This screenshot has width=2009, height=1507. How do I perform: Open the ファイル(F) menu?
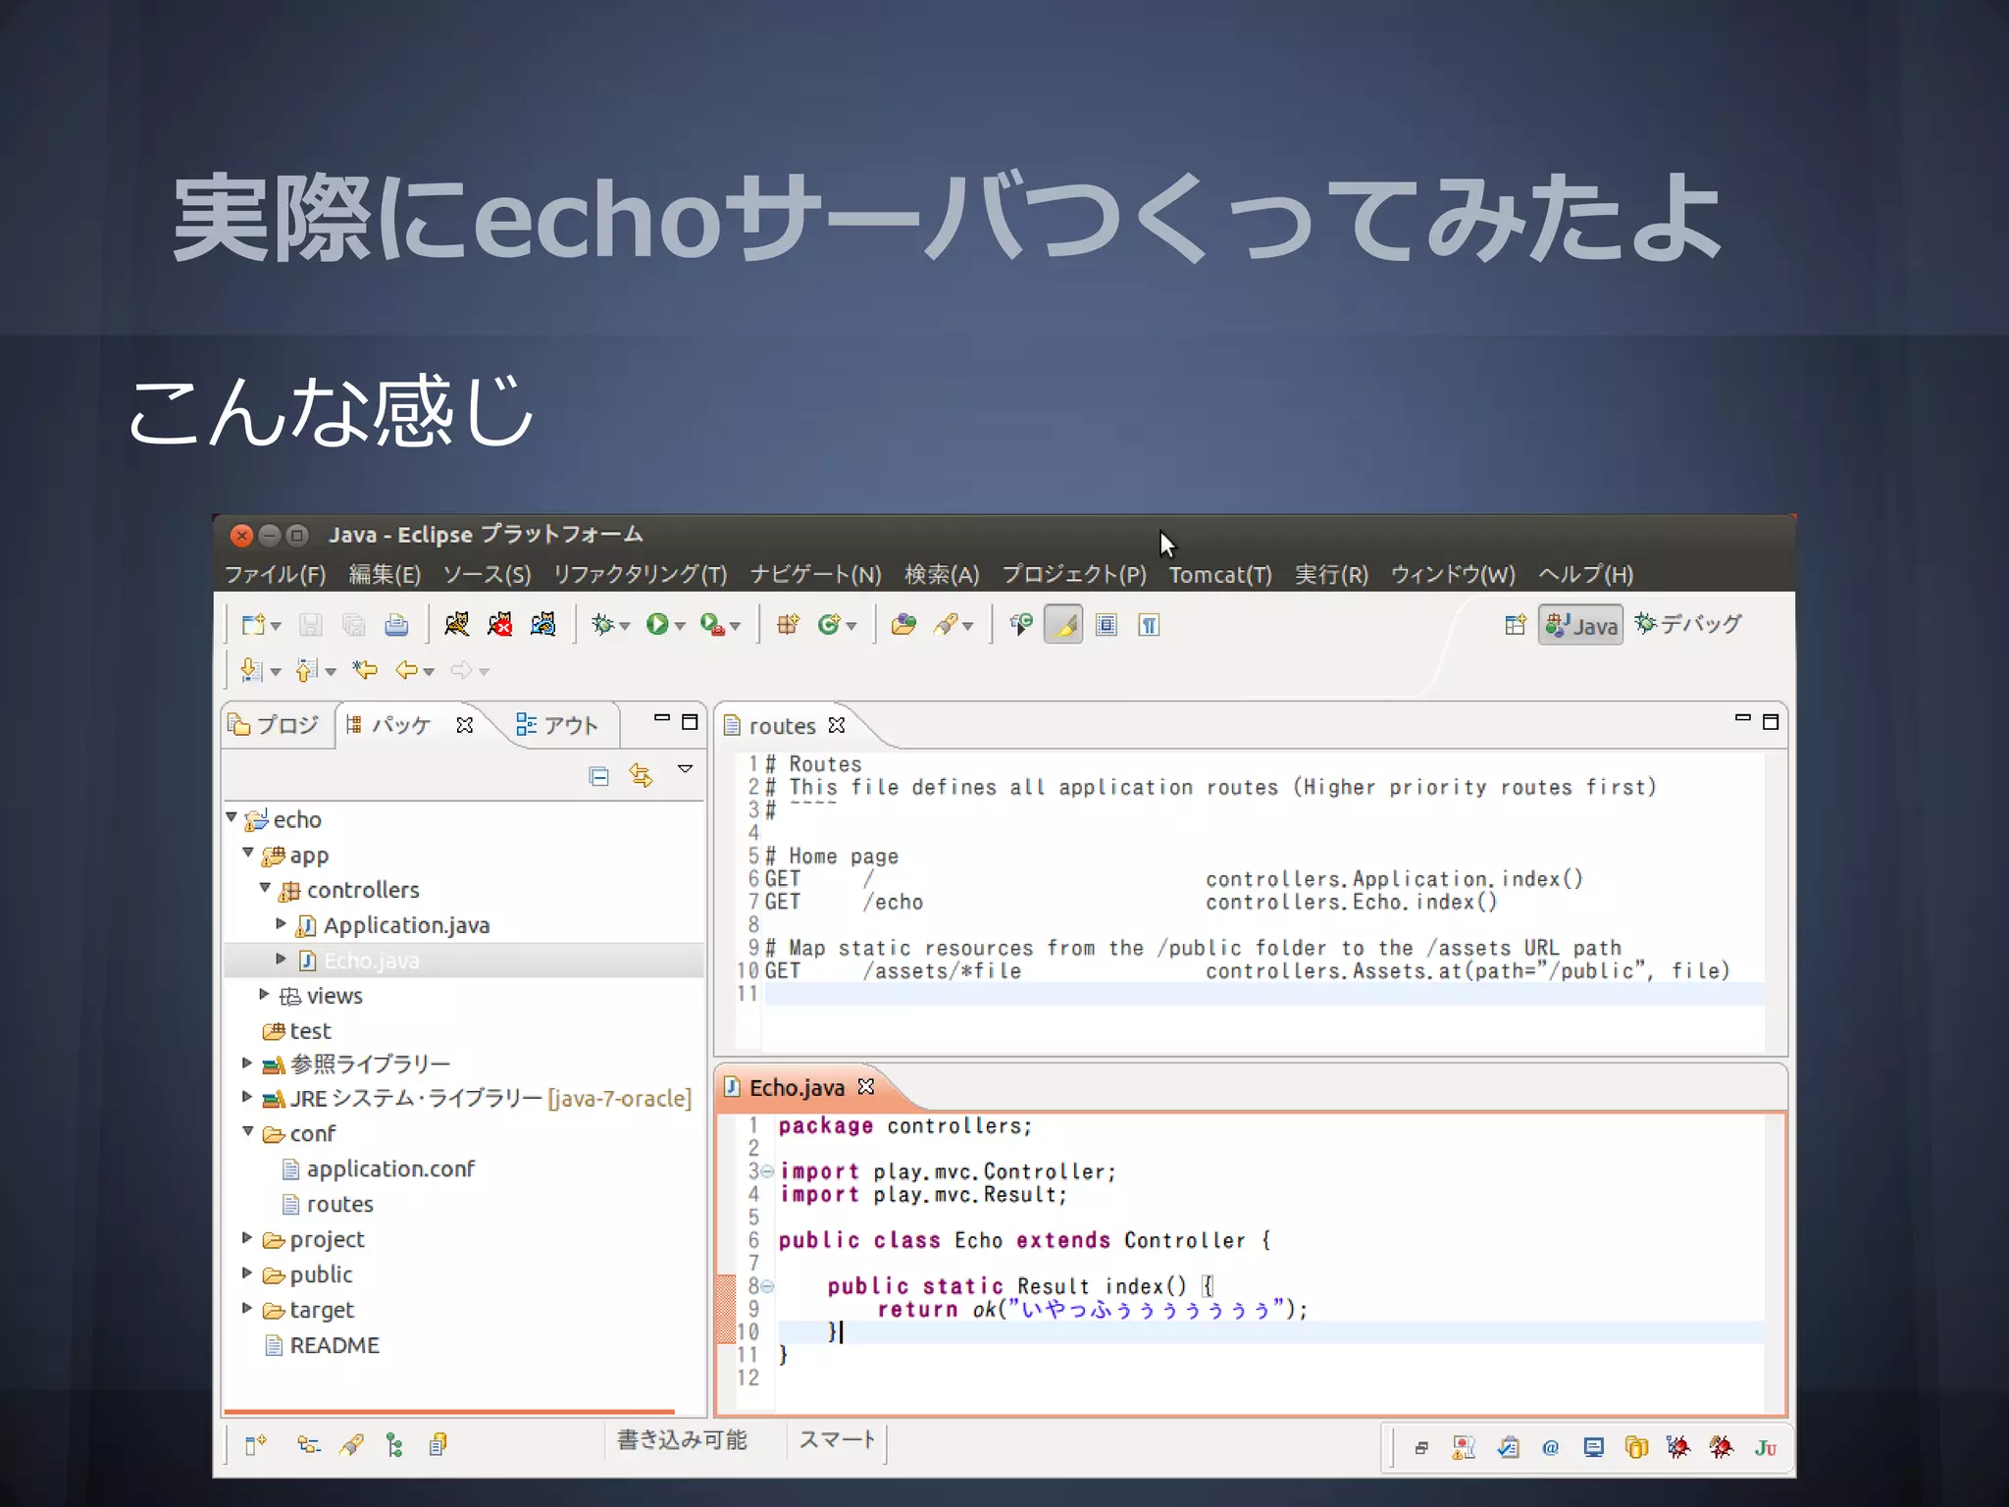coord(275,574)
